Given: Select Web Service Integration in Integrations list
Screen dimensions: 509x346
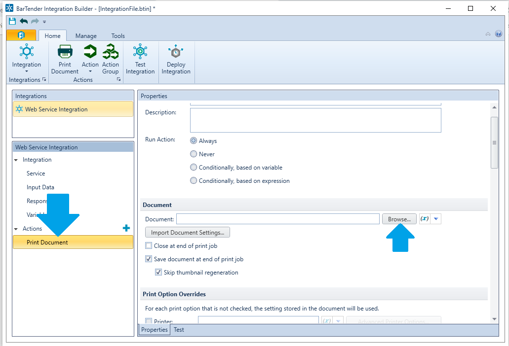Looking at the screenshot, I should click(x=73, y=109).
